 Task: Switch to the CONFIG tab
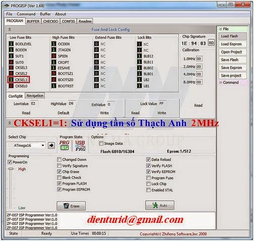[69, 21]
